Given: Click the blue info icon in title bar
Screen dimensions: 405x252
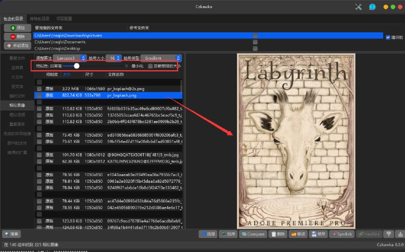Looking at the screenshot, I should click(372, 7).
